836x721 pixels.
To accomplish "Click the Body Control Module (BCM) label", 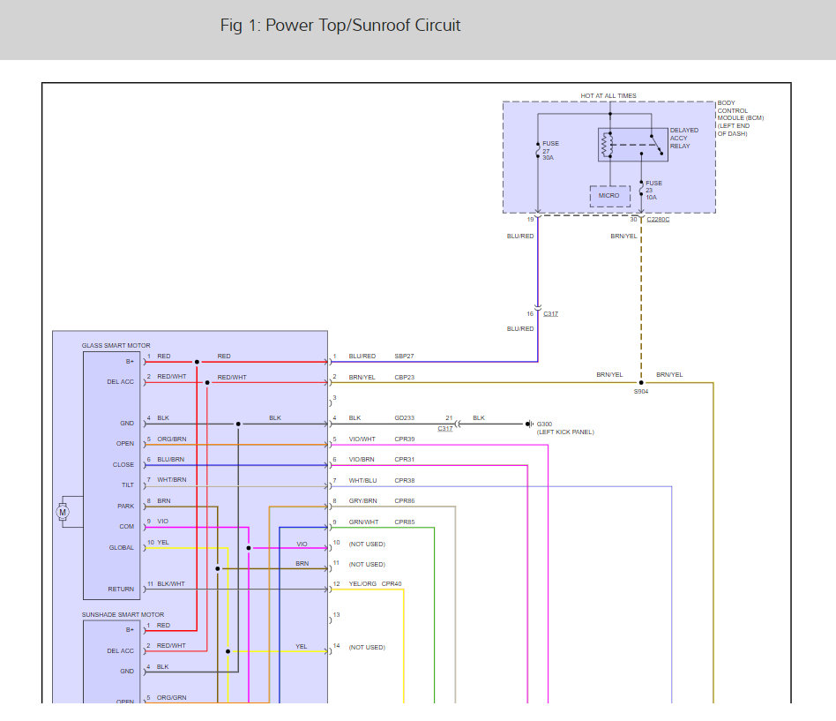I will 741,118.
